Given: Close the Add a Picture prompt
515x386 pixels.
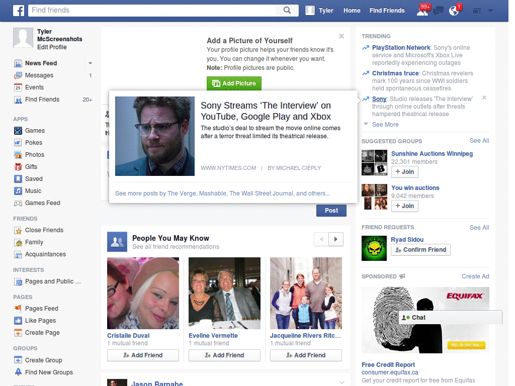Looking at the screenshot, I should [x=341, y=36].
